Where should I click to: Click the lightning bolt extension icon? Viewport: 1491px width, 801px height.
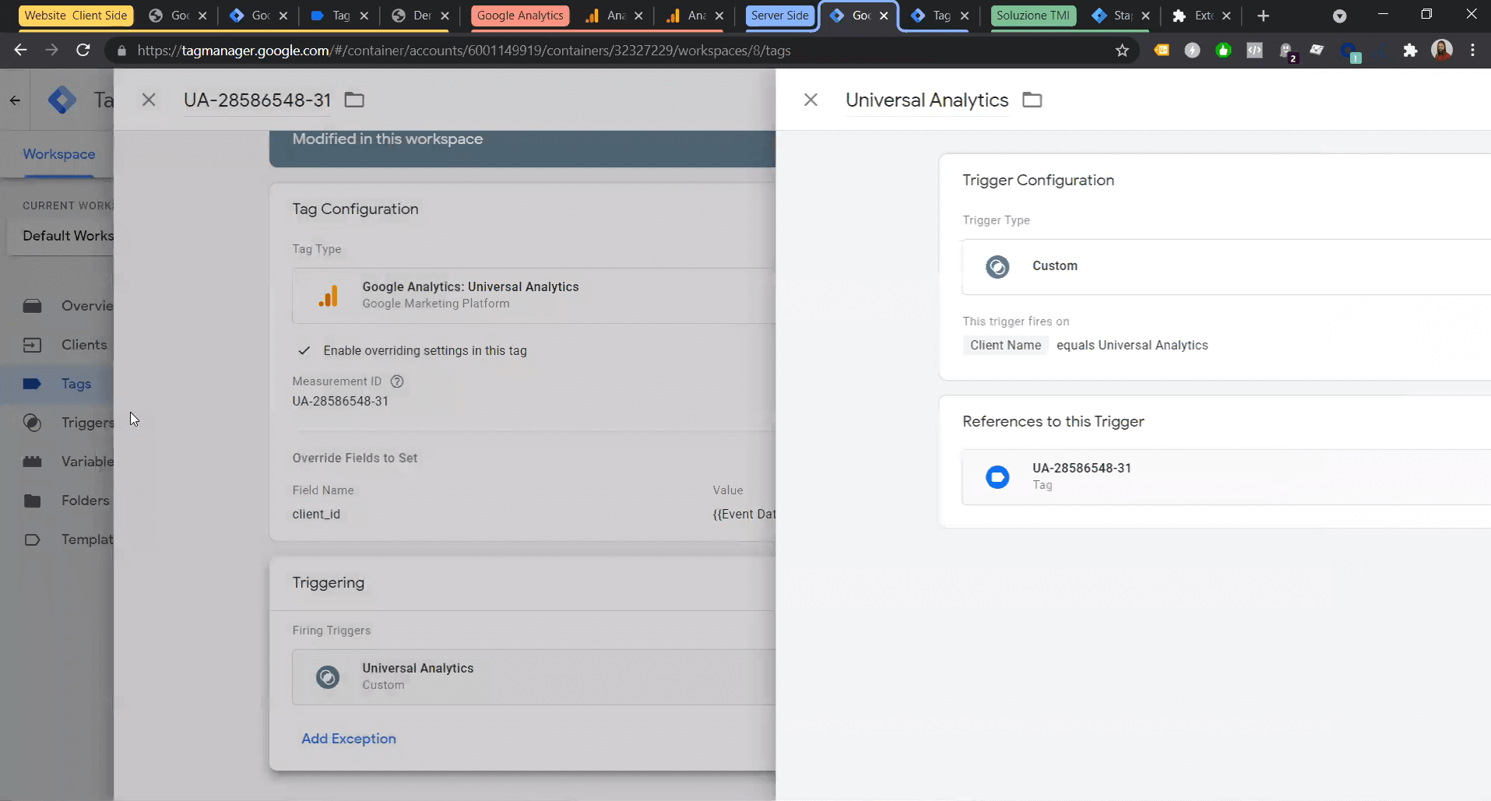[x=1192, y=51]
